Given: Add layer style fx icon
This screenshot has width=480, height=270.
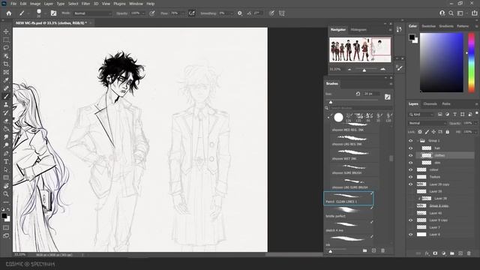Looking at the screenshot, I should [427, 253].
